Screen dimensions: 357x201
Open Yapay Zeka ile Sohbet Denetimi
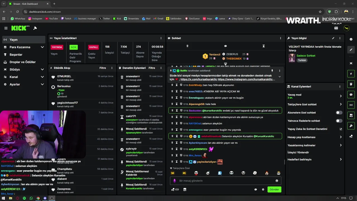tap(315, 129)
